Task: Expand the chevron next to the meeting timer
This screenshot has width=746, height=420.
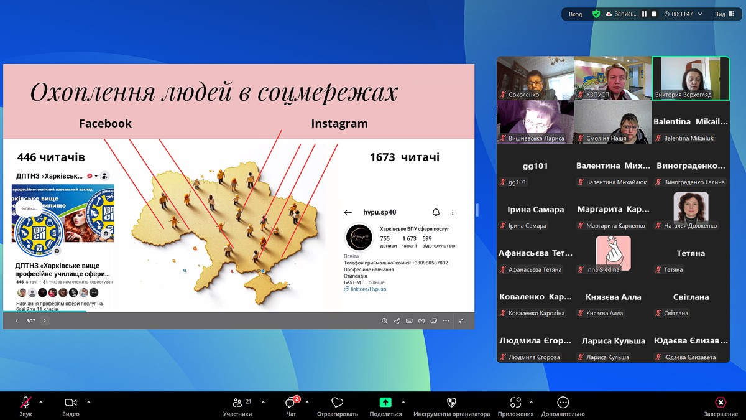Action: (700, 14)
